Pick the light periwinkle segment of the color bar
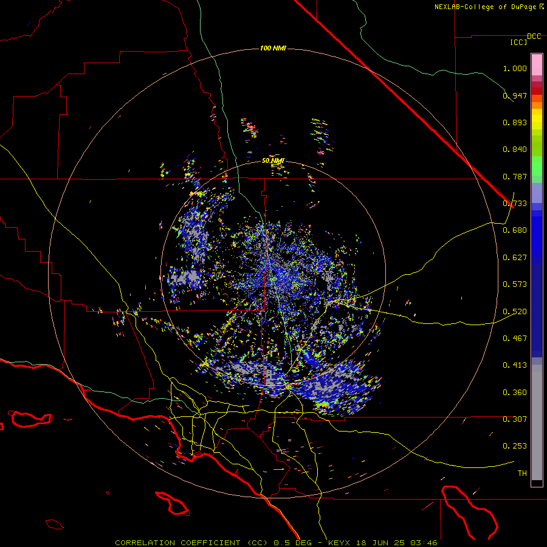Screen dimensions: 547x547 pyautogui.click(x=537, y=193)
